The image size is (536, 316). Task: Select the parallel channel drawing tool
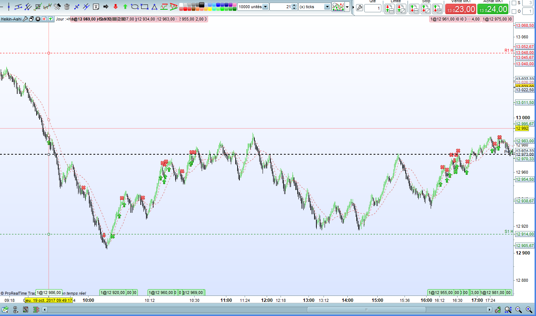pyautogui.click(x=18, y=7)
